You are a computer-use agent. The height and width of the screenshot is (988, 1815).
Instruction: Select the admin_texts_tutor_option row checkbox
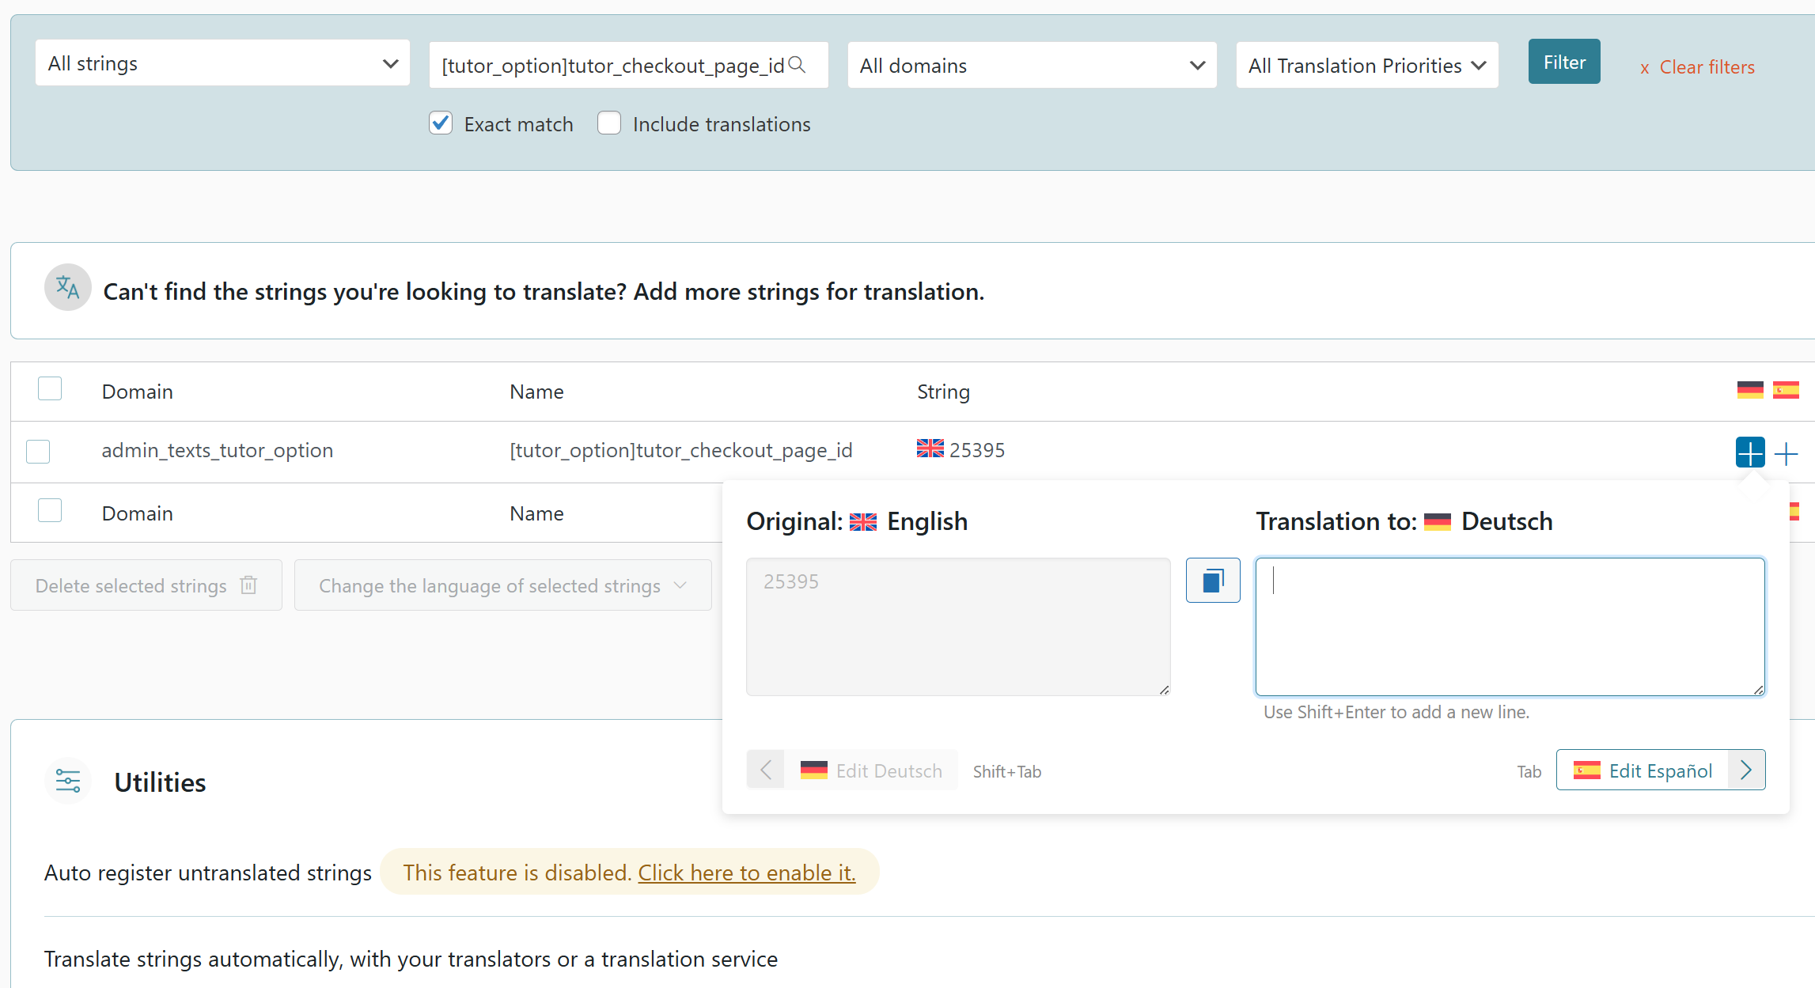coord(38,451)
